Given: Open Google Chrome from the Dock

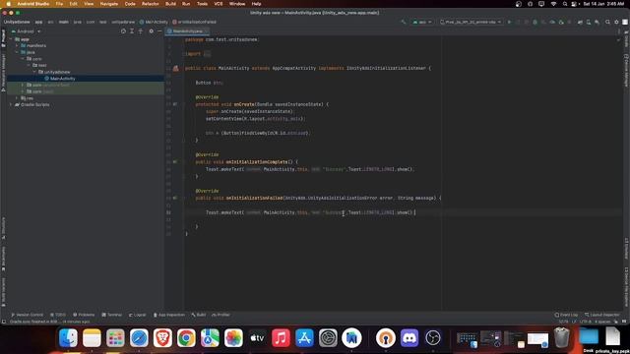Looking at the screenshot, I should coord(186,338).
